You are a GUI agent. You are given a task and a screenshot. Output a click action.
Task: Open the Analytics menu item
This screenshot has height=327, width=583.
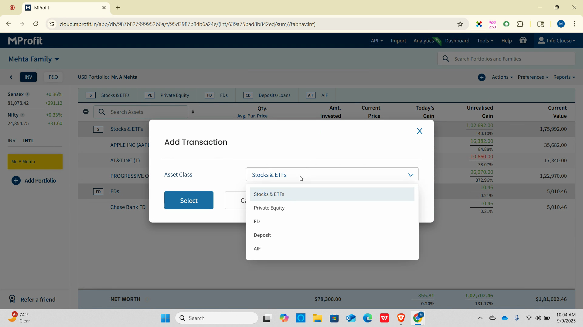click(423, 41)
